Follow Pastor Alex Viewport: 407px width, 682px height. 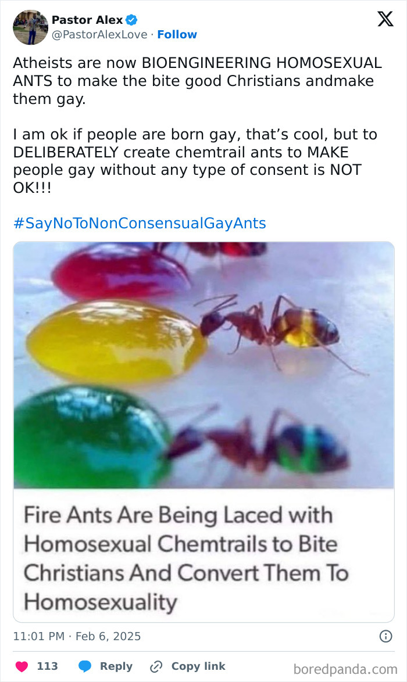tap(177, 35)
